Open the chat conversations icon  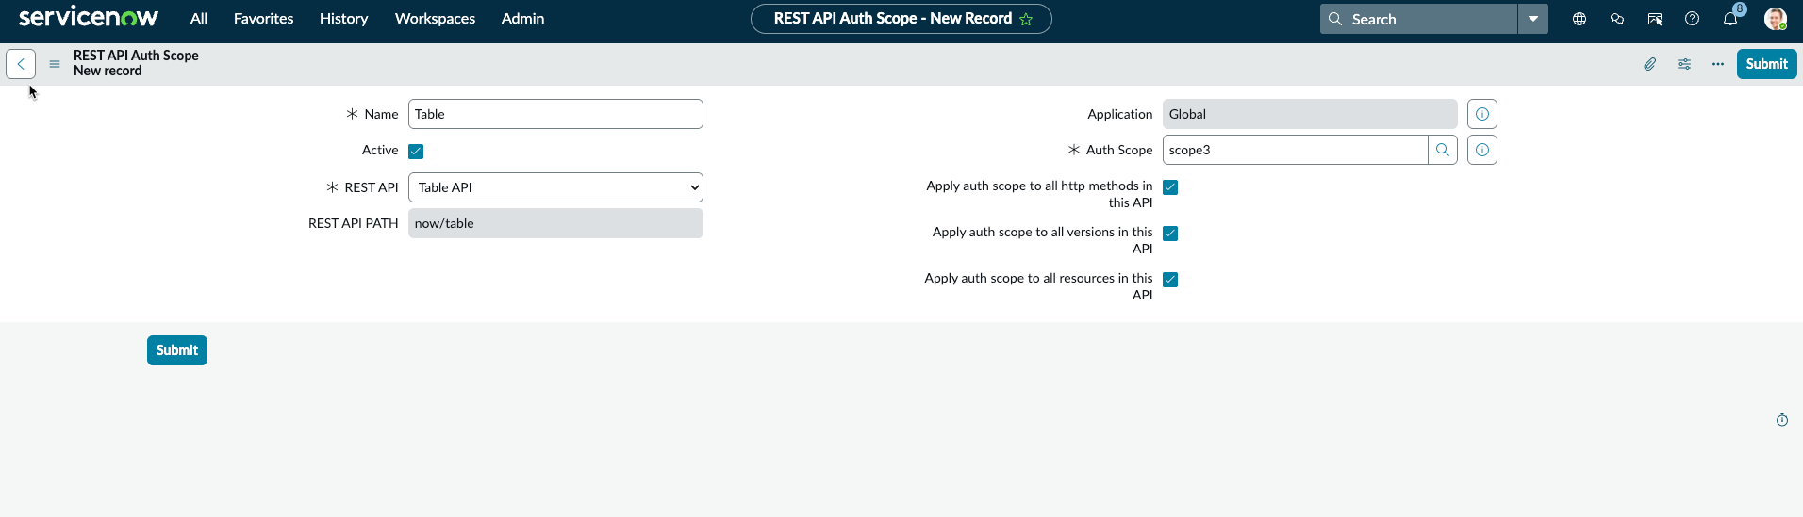[x=1617, y=19]
